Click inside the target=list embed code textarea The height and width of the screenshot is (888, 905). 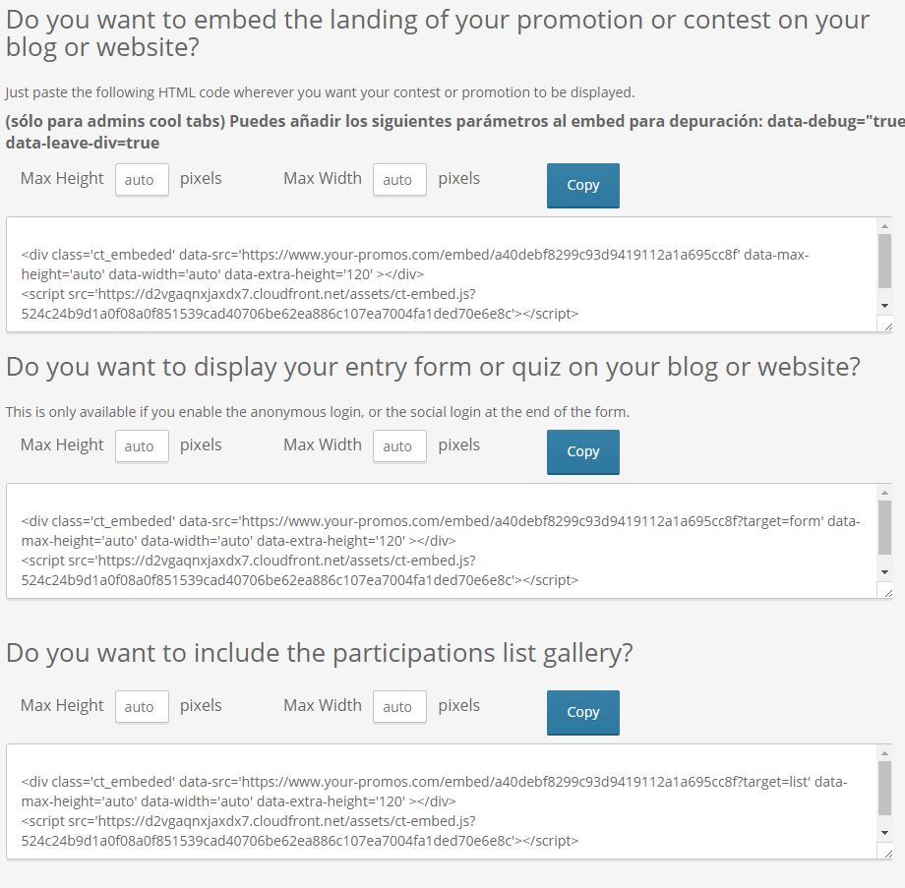coord(442,801)
